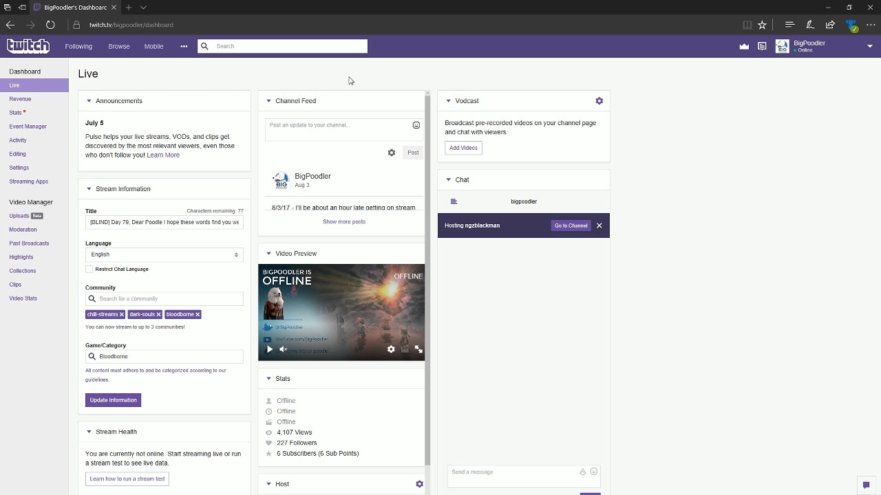Image resolution: width=881 pixels, height=495 pixels.
Task: Open Learn More link in announcement
Action: pyautogui.click(x=163, y=155)
